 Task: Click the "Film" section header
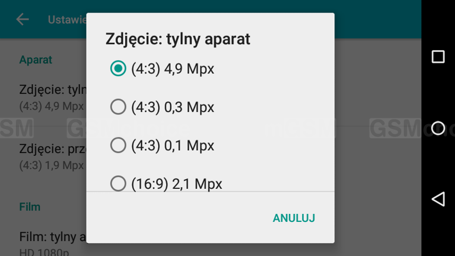pyautogui.click(x=30, y=206)
